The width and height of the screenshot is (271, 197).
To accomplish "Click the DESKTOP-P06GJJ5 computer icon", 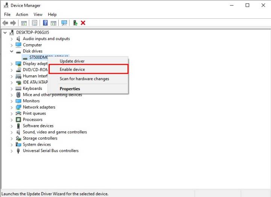I will [x=12, y=32].
